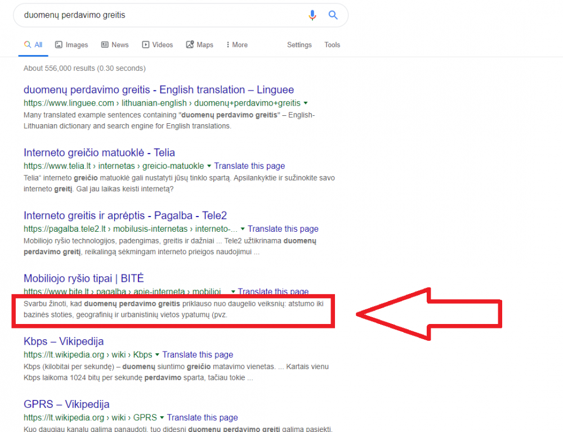Click the blue search magnifier button

coord(333,15)
